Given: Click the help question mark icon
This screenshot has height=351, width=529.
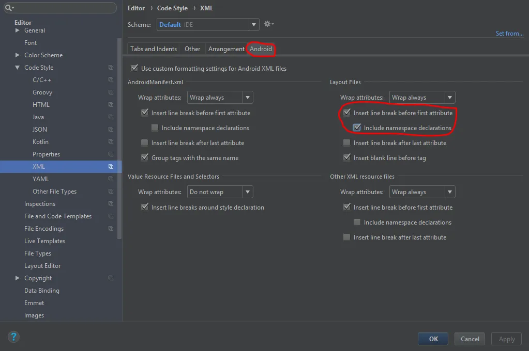Looking at the screenshot, I should tap(13, 337).
